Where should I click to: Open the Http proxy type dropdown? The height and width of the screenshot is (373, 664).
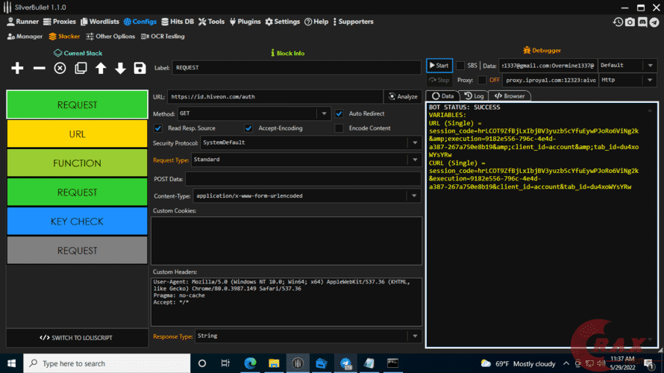click(x=651, y=80)
